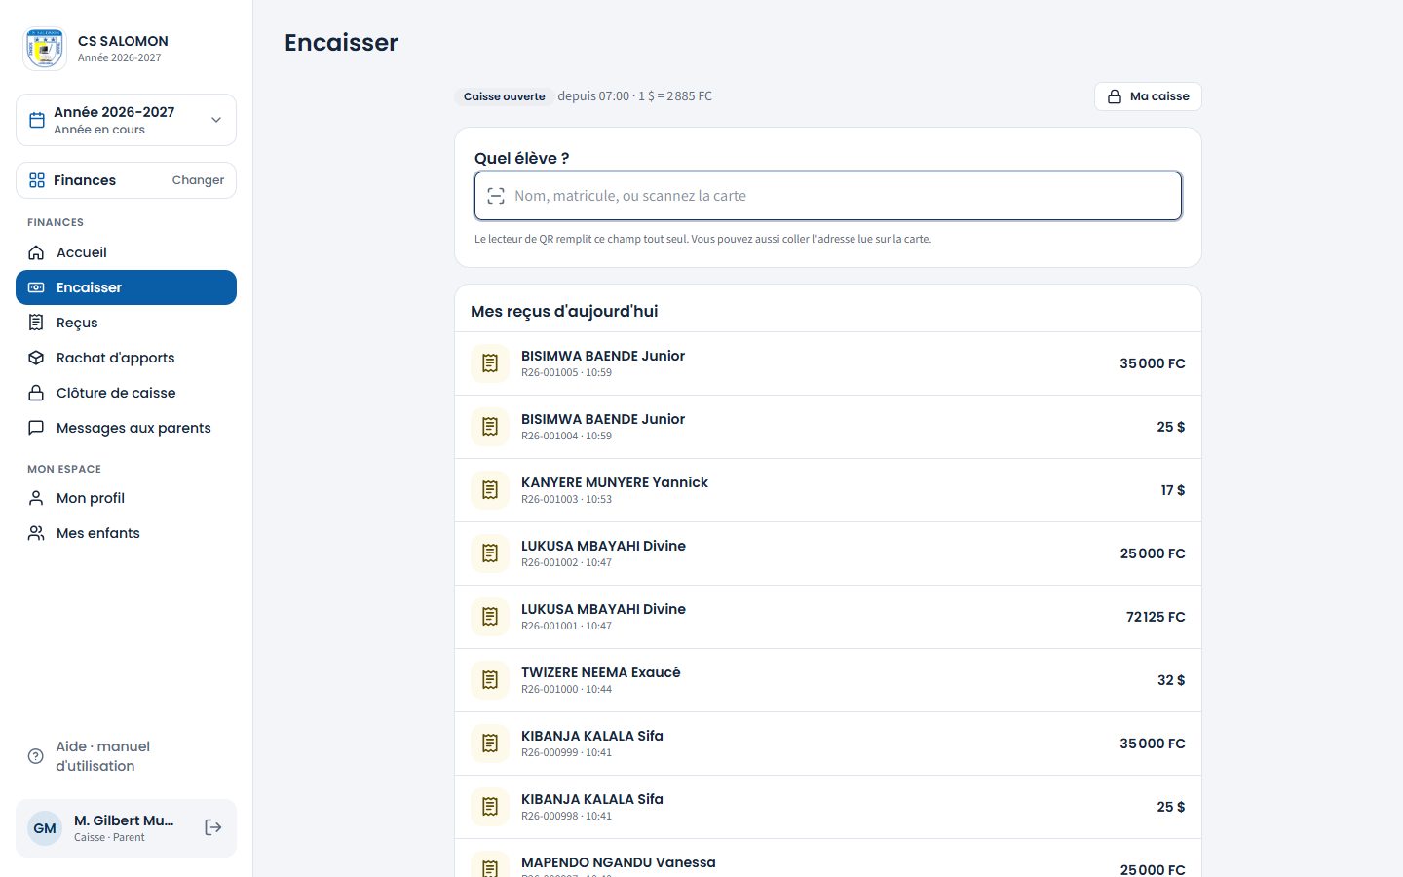Click the QR scan icon in search field
The width and height of the screenshot is (1403, 877).
click(496, 196)
